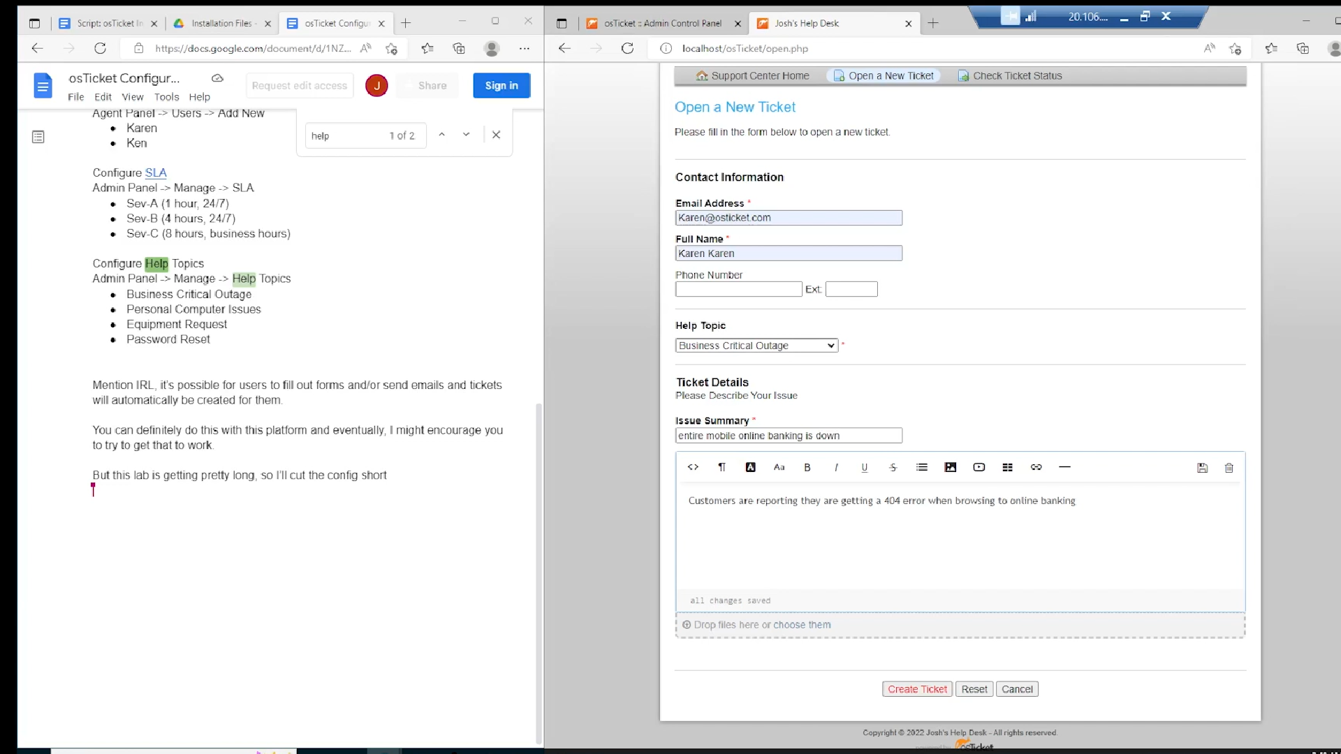
Task: Open the Google Docs outline icon
Action: point(38,137)
